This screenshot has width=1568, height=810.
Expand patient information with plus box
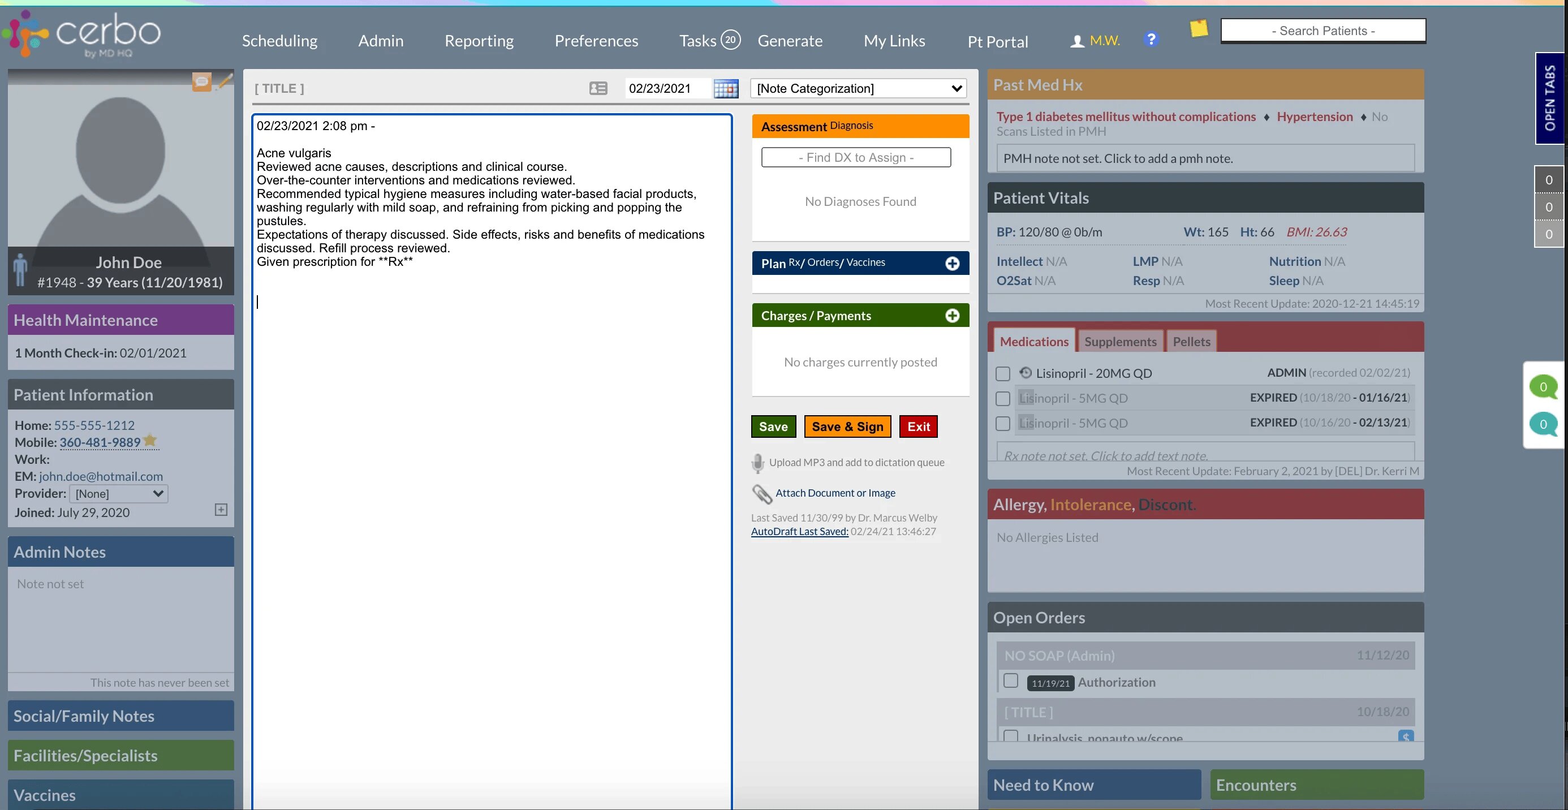tap(221, 510)
